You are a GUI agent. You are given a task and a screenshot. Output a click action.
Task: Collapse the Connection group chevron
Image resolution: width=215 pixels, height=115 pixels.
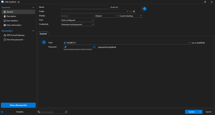pos(33,31)
